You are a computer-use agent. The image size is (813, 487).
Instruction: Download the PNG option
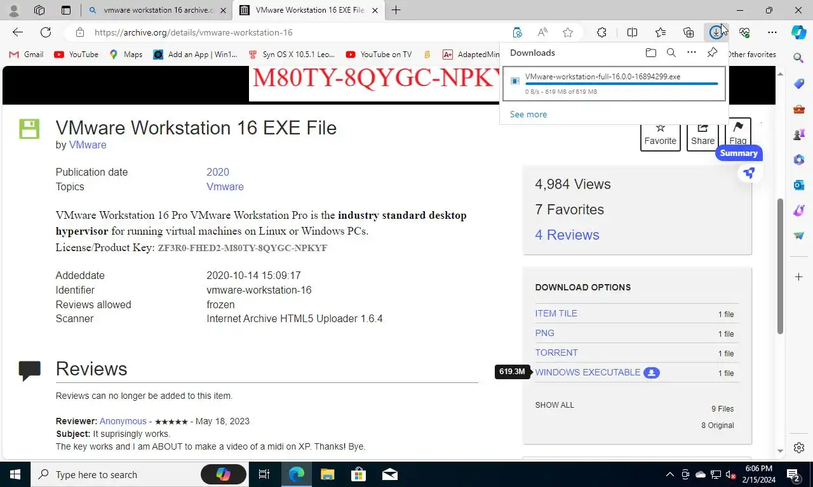pos(545,333)
